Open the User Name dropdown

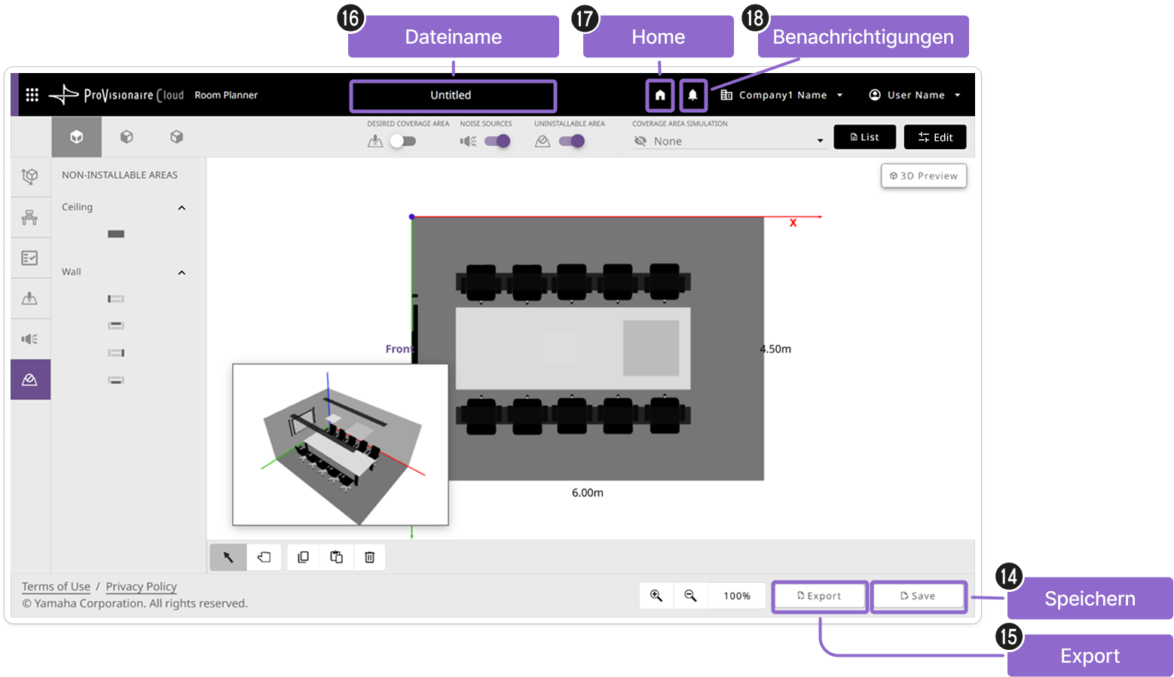[916, 95]
